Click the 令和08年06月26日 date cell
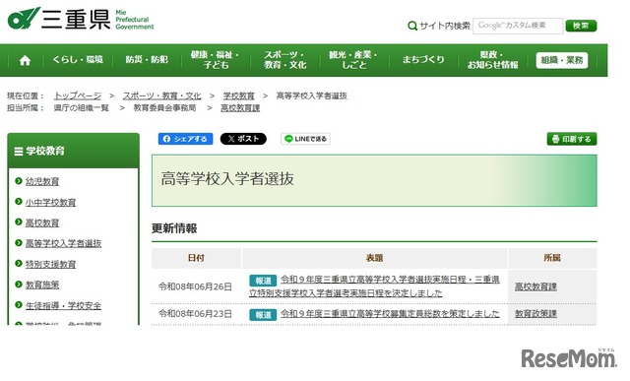 coord(195,286)
